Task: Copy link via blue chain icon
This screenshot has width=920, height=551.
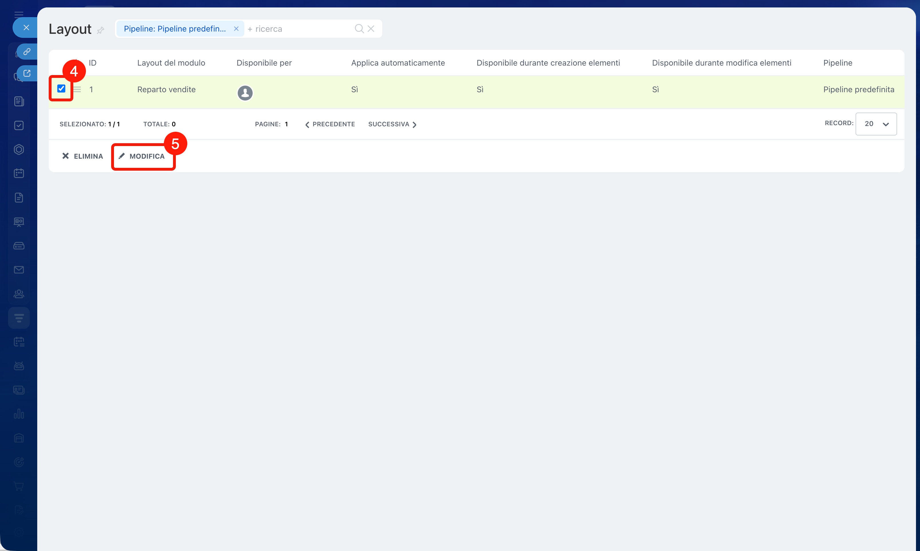Action: coord(27,52)
